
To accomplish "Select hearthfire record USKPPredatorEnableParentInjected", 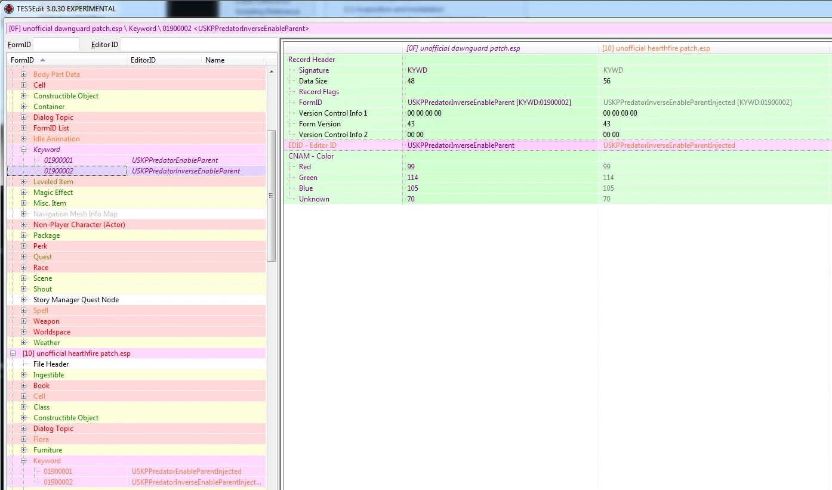I will coord(136,472).
